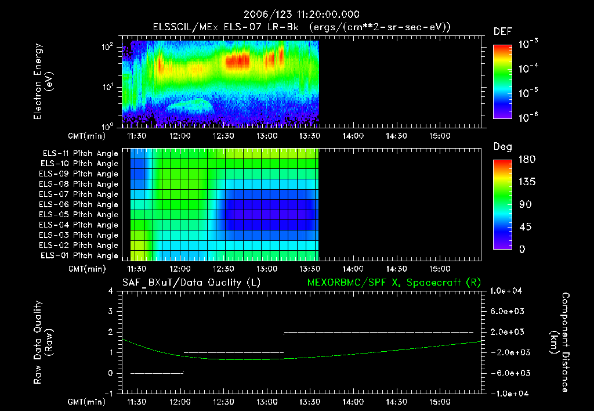The height and width of the screenshot is (411, 594).
Task: Click the 15:00 tick label under bottom panel
Action: [440, 402]
